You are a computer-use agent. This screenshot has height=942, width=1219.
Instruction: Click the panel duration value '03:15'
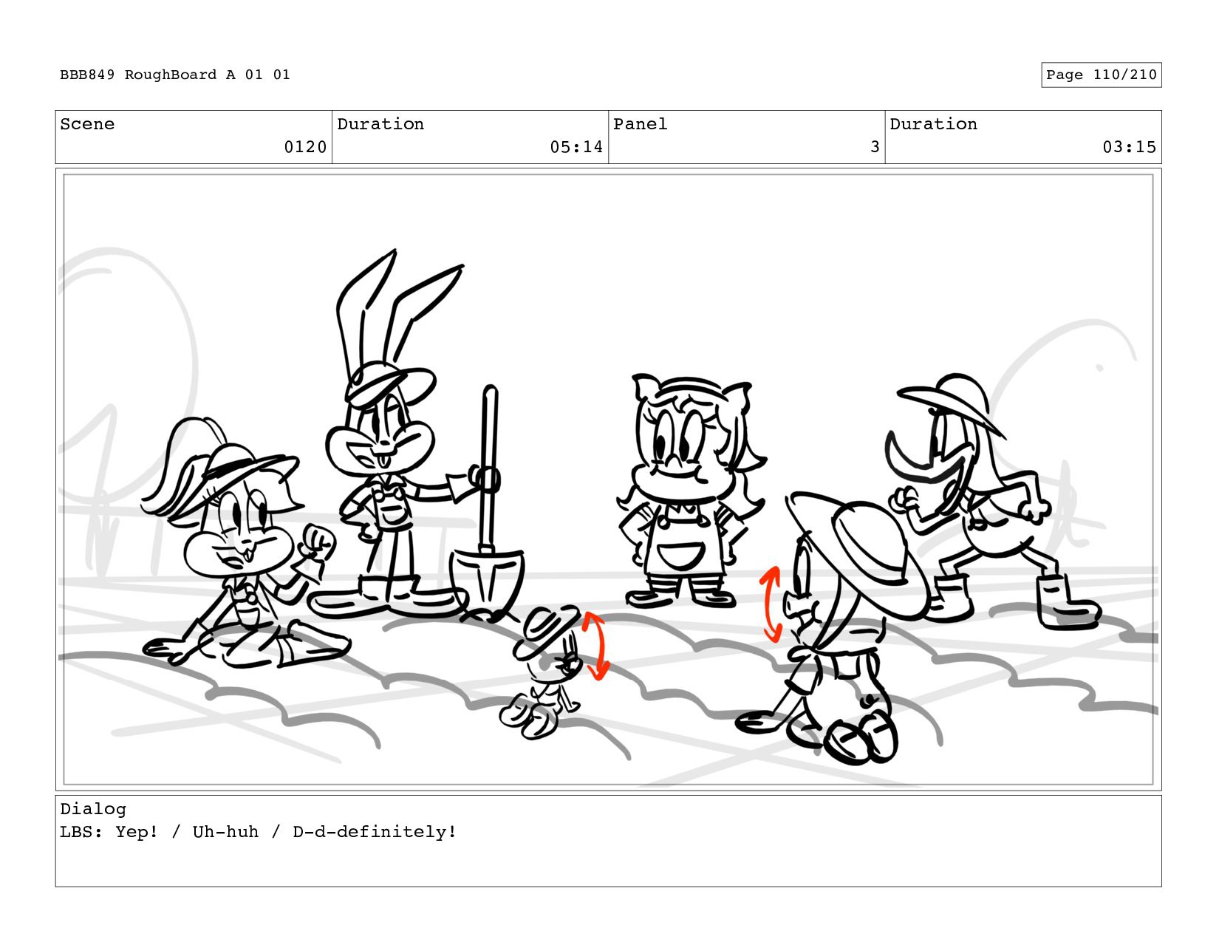point(1129,147)
